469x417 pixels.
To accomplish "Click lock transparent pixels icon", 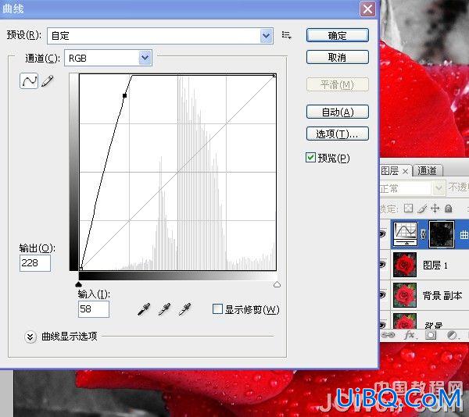I will [408, 208].
